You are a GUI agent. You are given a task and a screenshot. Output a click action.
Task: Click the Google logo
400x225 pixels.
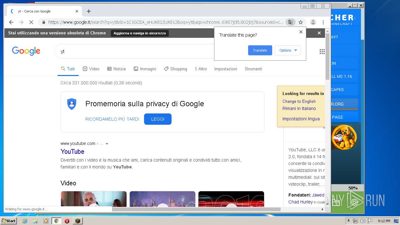point(26,51)
